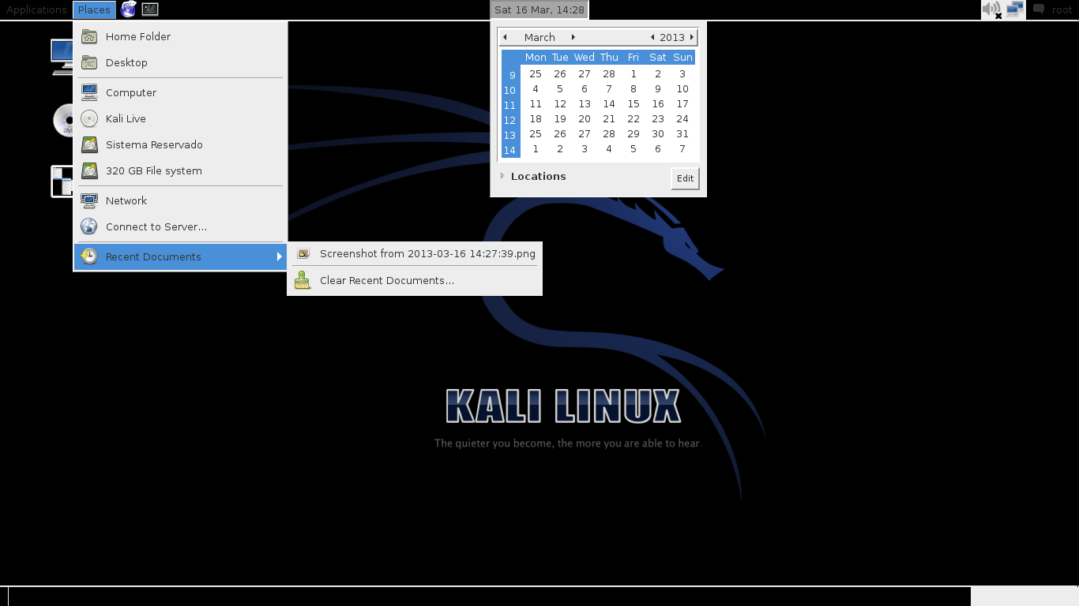Open the 320 GB File system volume

180,170
